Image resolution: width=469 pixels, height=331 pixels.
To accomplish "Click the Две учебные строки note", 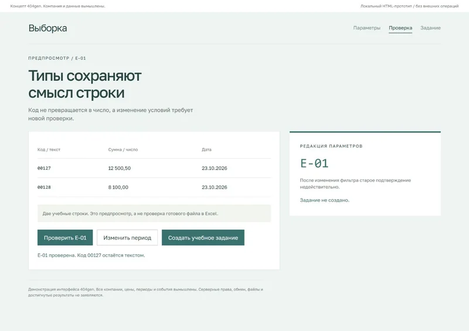I will coord(154,213).
